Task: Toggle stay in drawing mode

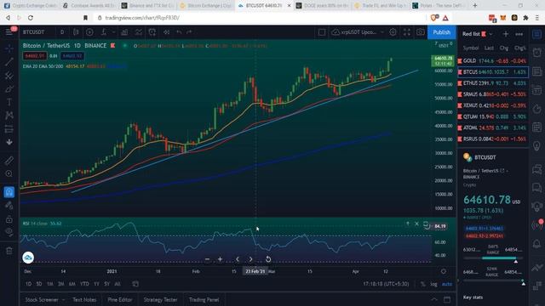Action: point(9,206)
